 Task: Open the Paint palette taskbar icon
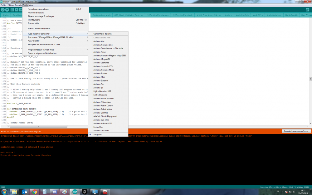pos(65,192)
